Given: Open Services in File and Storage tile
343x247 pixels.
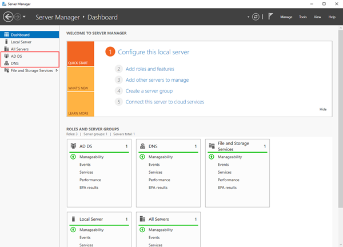Looking at the screenshot, I should coord(225,172).
